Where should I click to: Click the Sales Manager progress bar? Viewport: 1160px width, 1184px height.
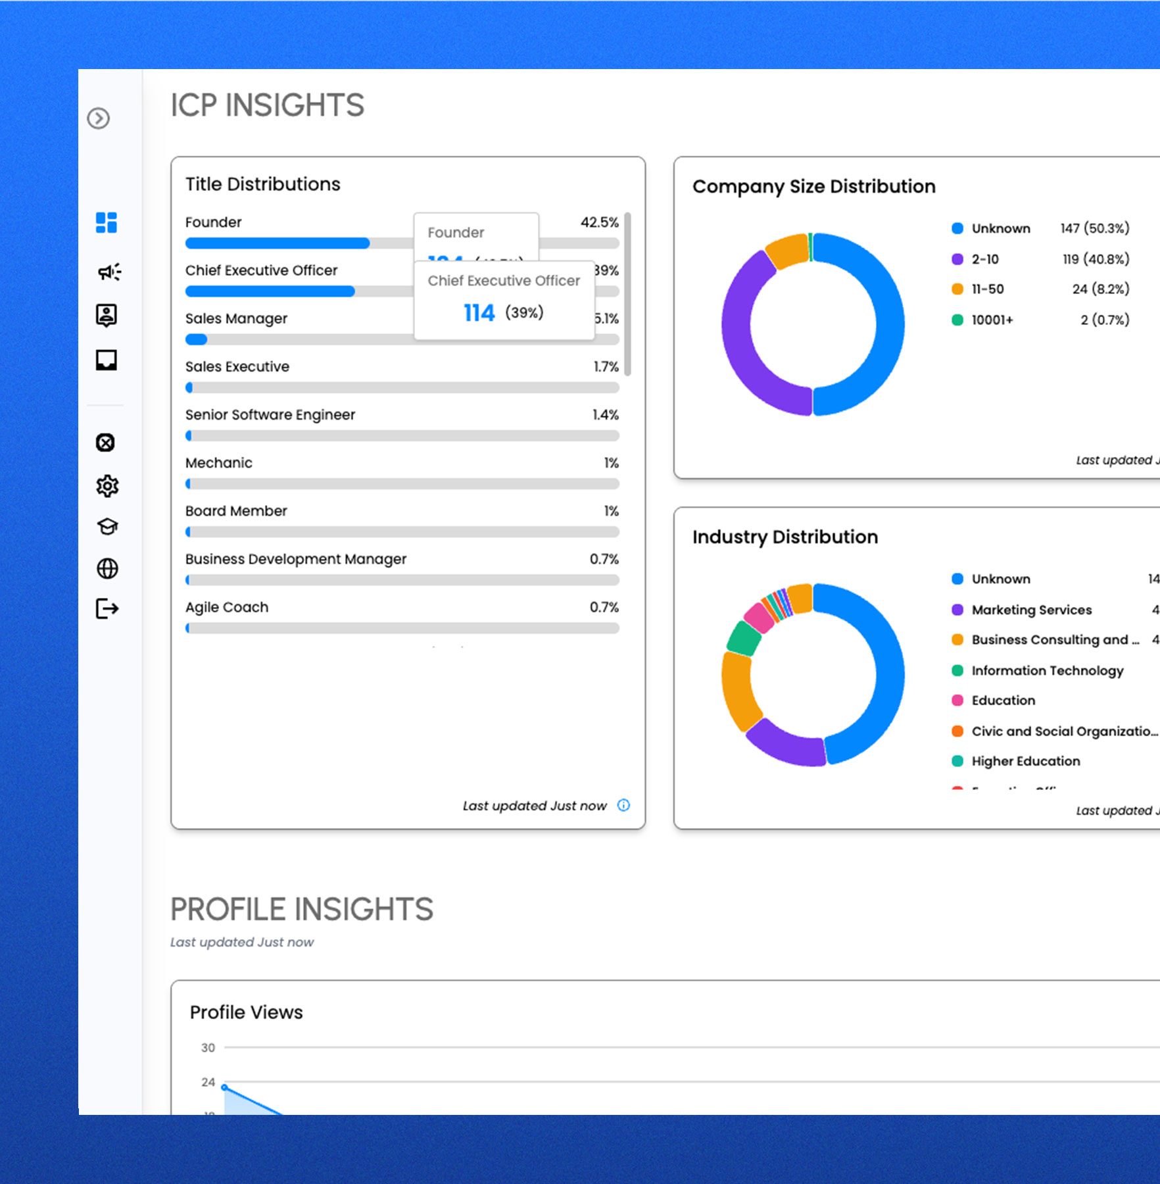click(402, 339)
